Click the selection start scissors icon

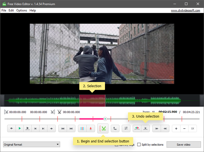tap(6, 112)
